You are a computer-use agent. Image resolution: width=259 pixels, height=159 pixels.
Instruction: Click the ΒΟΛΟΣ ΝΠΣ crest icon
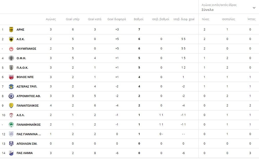coord(11,77)
